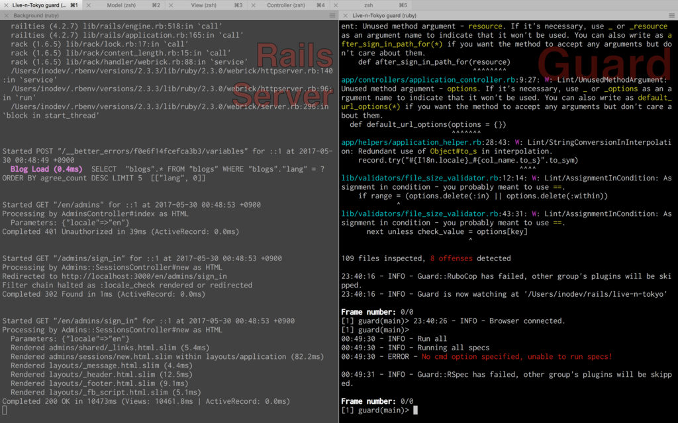The width and height of the screenshot is (678, 423).
Task: Close the Live-n-Tokyo guard (ruby) pane
Action: coord(345,16)
